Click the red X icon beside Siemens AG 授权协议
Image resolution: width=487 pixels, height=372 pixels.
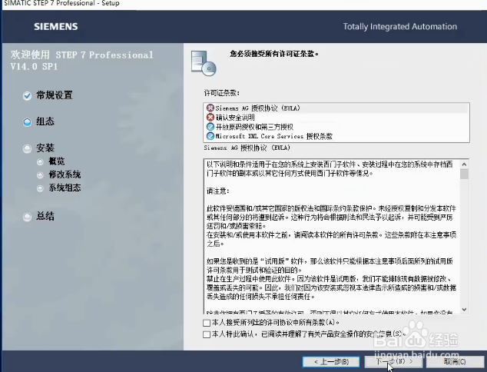(x=210, y=108)
